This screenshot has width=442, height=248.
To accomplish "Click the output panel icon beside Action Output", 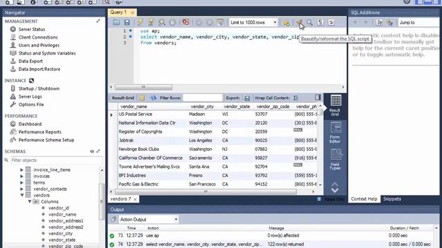I will click(x=113, y=219).
